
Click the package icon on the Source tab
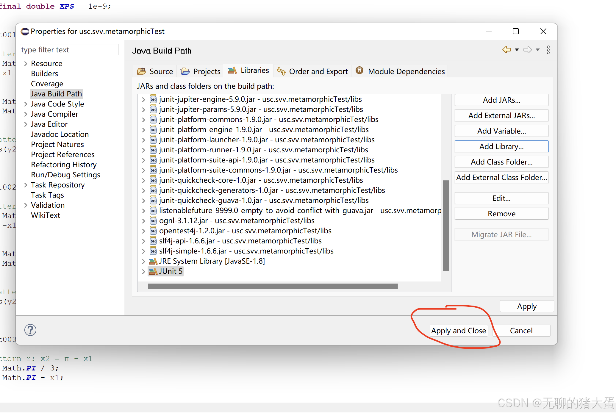(142, 71)
